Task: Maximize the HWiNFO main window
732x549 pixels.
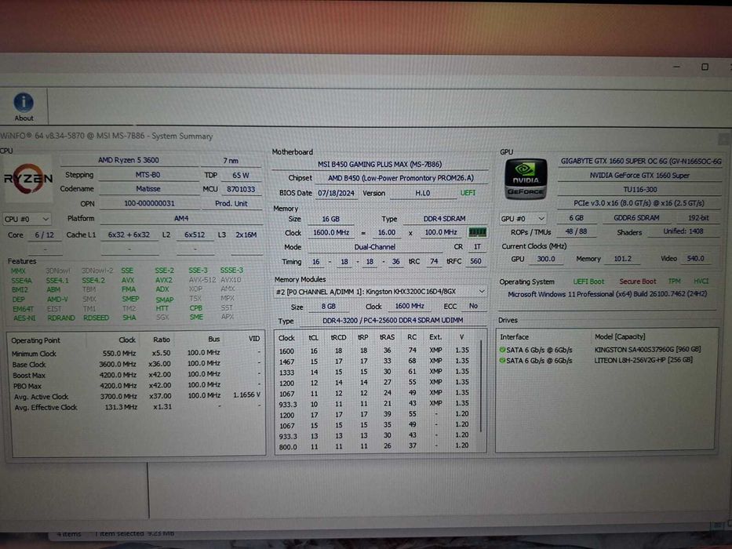Action: [705, 67]
